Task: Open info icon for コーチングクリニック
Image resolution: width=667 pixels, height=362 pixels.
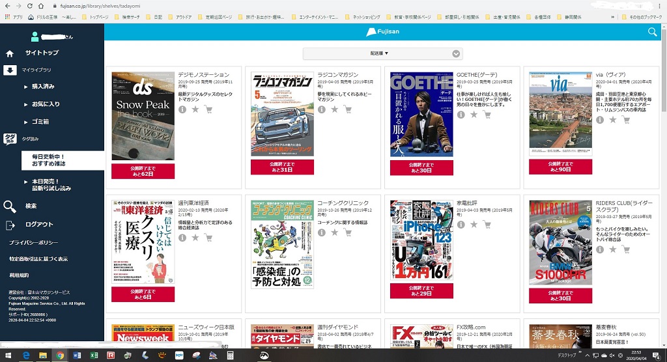Action: (322, 232)
